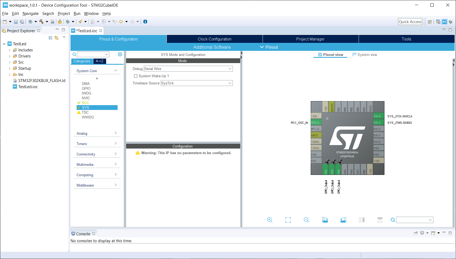Open the peripheral search combo box
This screenshot has width=456, height=259.
point(93,54)
